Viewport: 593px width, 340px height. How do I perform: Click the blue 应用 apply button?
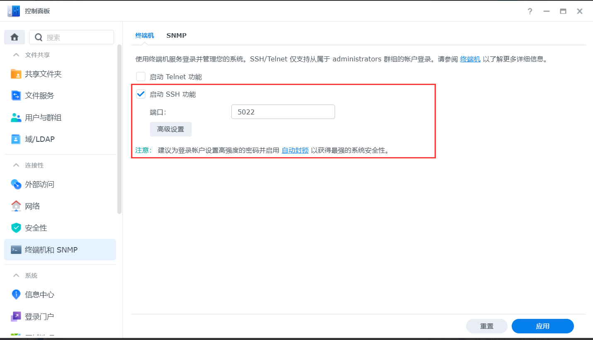[x=542, y=326]
